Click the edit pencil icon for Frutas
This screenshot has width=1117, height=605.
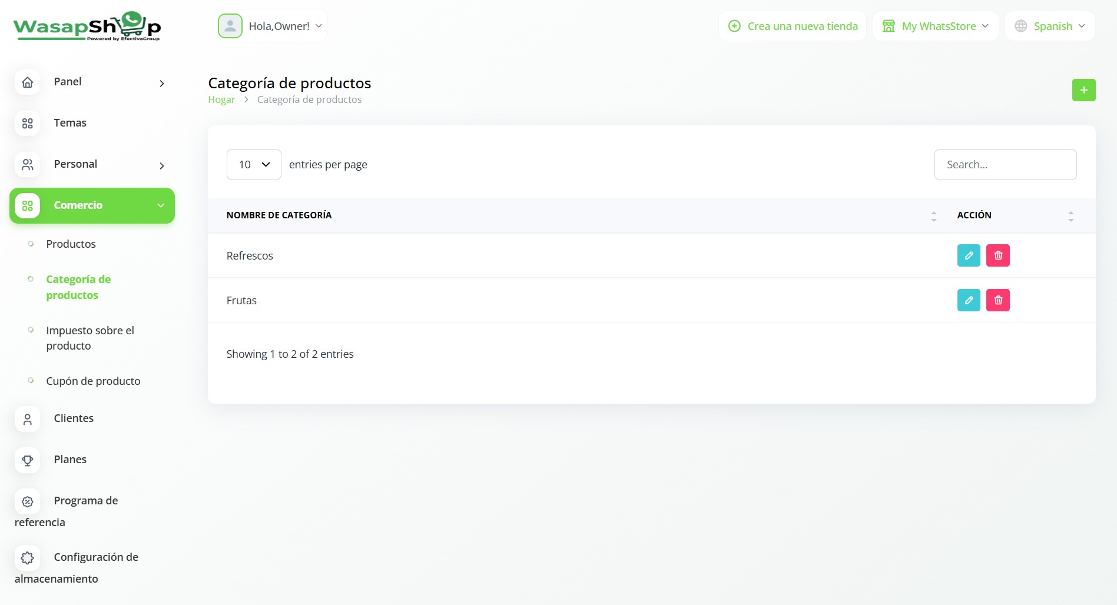tap(968, 300)
